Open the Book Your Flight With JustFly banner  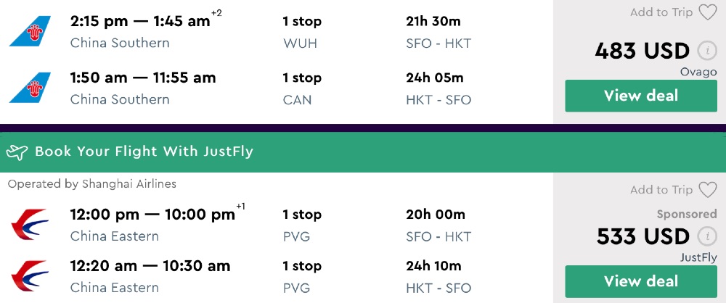(x=144, y=152)
